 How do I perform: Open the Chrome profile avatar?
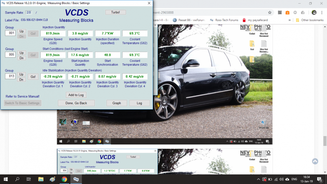(x=314, y=12)
